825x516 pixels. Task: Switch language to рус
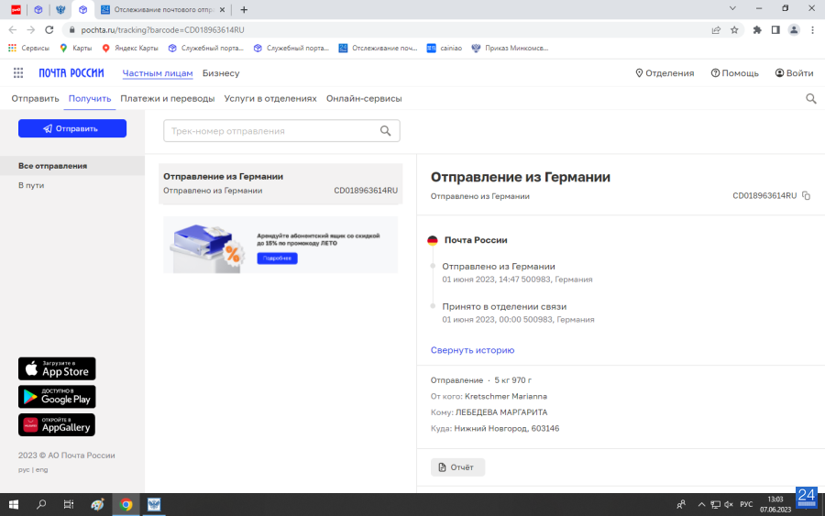pos(24,469)
